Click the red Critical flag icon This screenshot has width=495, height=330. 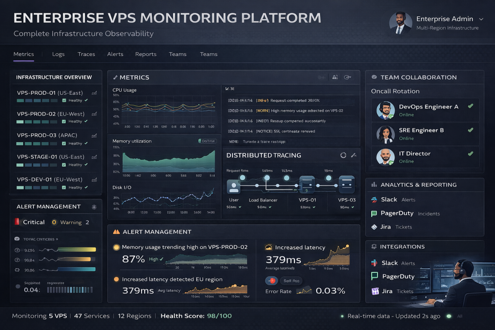pyautogui.click(x=17, y=222)
